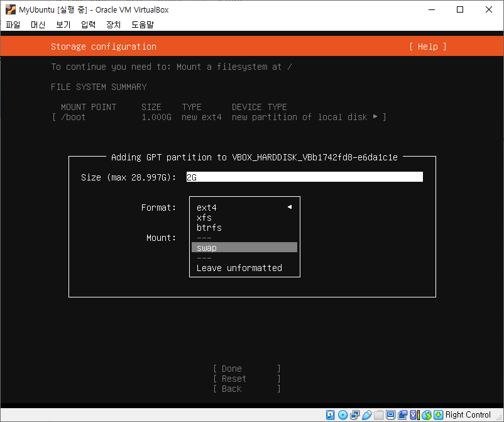Close the MyUbuntu VirtualBox window
This screenshot has height=422, width=504.
tap(489, 9)
